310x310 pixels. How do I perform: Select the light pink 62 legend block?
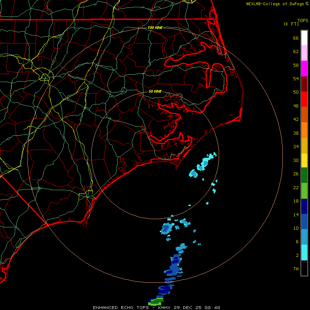coord(304,53)
